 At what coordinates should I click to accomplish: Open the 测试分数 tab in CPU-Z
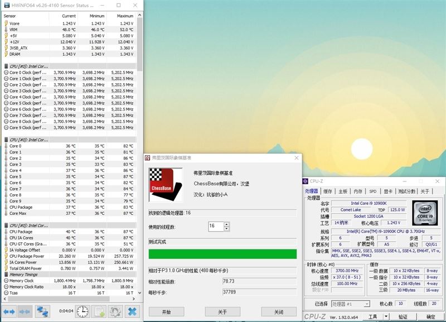coord(406,191)
